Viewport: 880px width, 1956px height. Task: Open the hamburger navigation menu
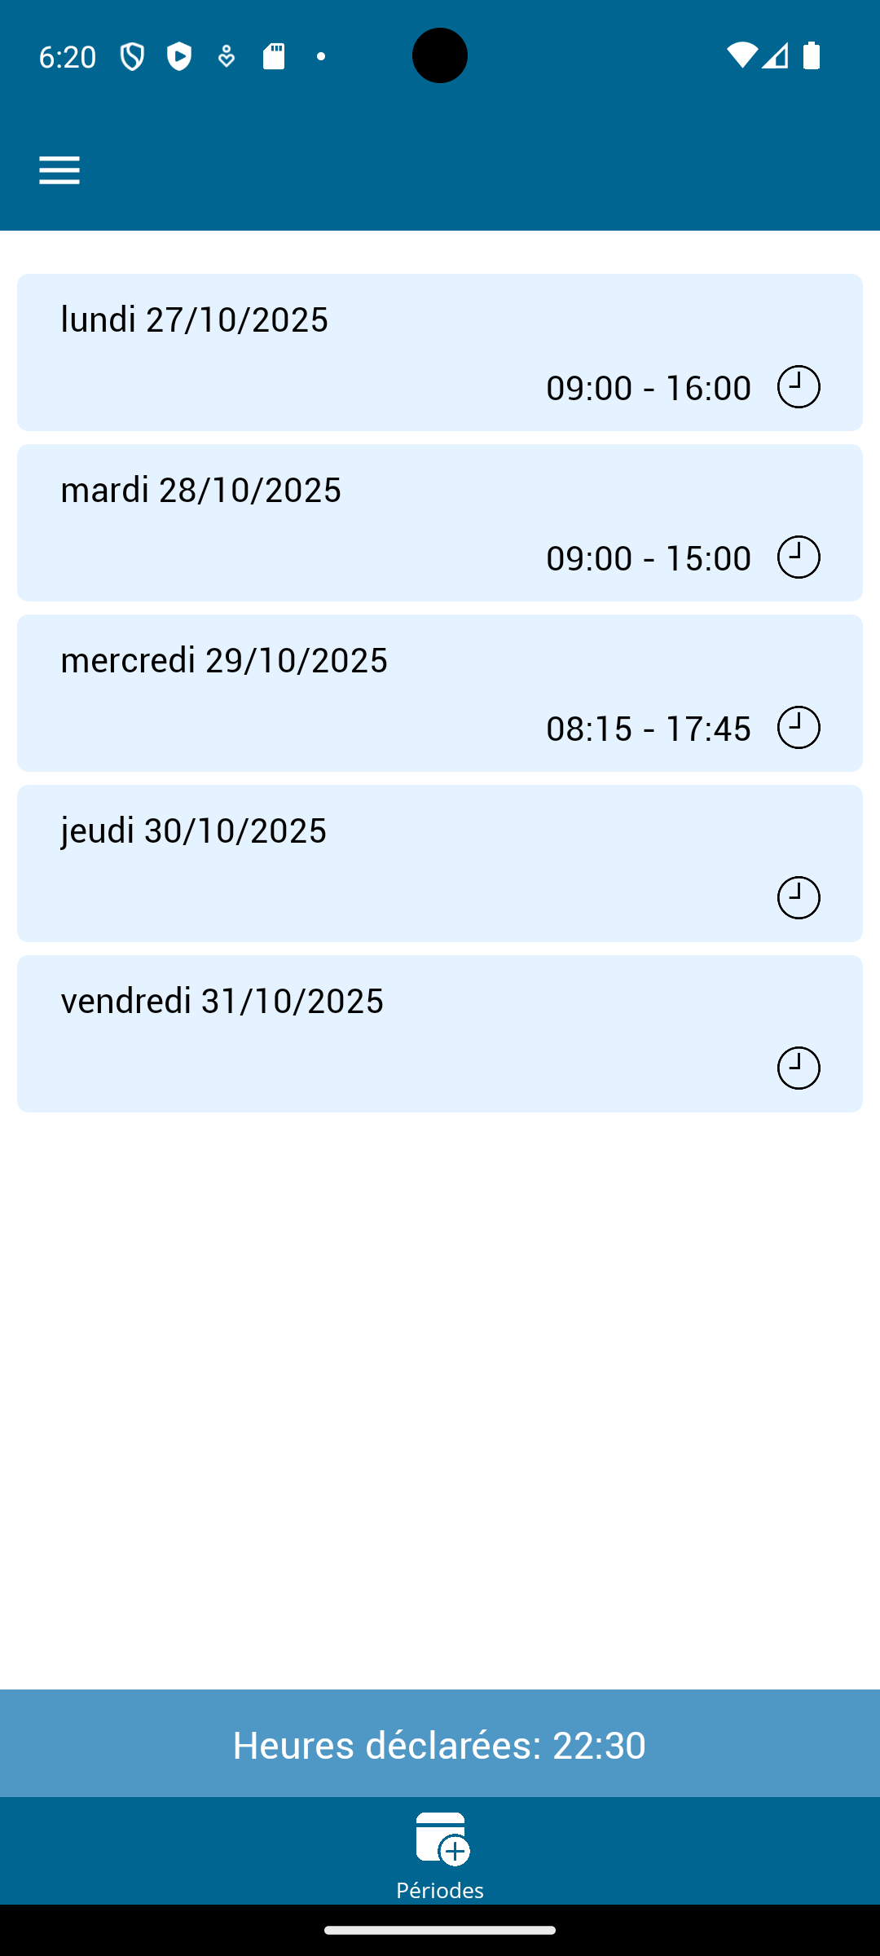coord(59,170)
